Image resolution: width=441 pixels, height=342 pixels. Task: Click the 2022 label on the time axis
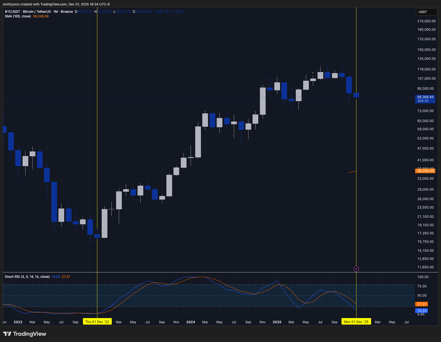pyautogui.click(x=18, y=322)
